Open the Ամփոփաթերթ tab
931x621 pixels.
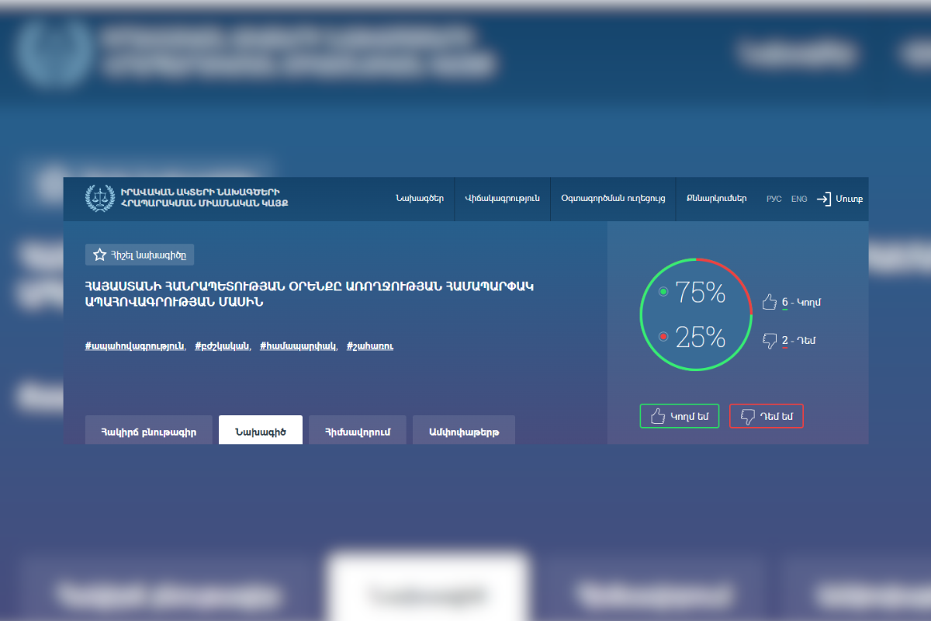[463, 431]
